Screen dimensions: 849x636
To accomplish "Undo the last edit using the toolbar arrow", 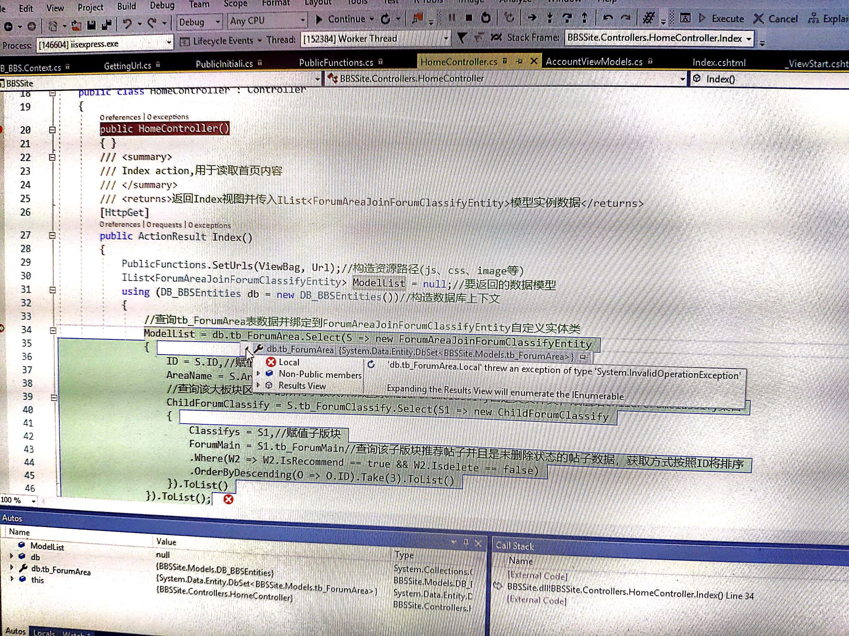I will click(127, 24).
